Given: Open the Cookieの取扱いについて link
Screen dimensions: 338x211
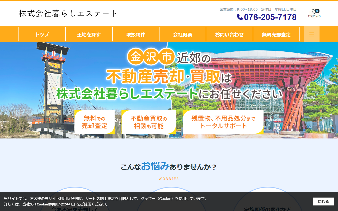Looking at the screenshot, I should [x=55, y=204].
